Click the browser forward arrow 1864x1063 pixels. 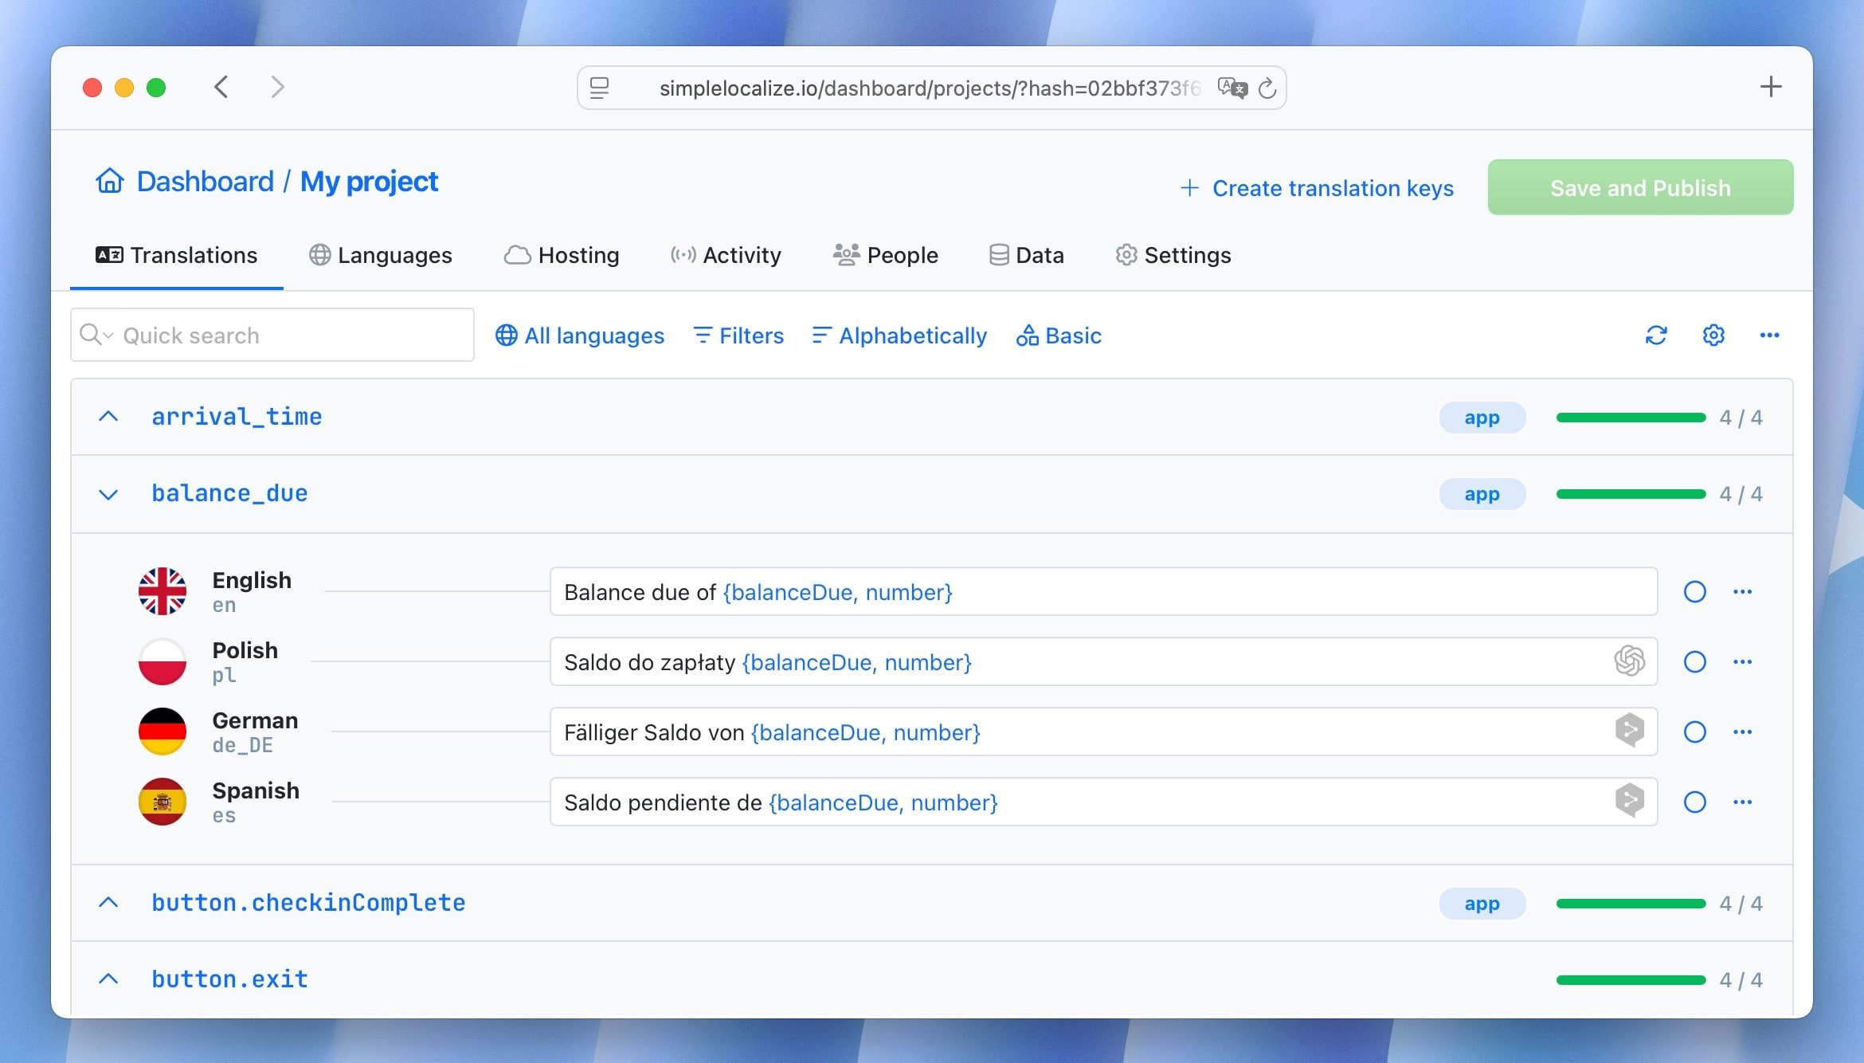click(277, 87)
